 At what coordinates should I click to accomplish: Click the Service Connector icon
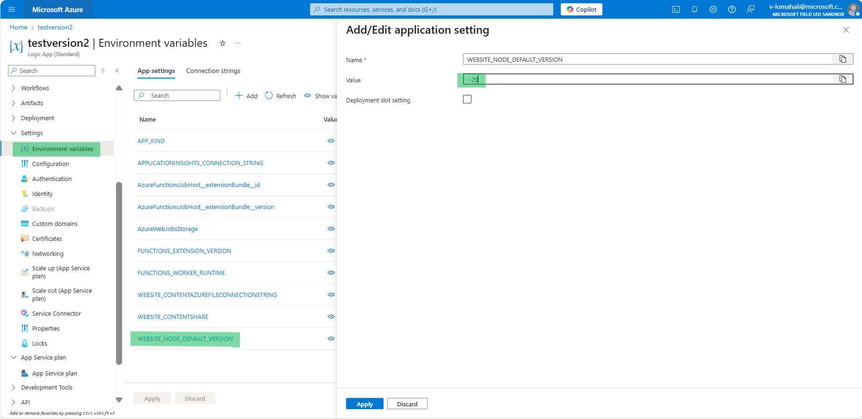click(x=25, y=313)
